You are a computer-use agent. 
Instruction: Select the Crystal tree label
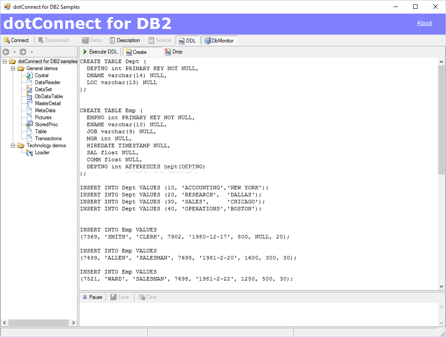point(42,76)
